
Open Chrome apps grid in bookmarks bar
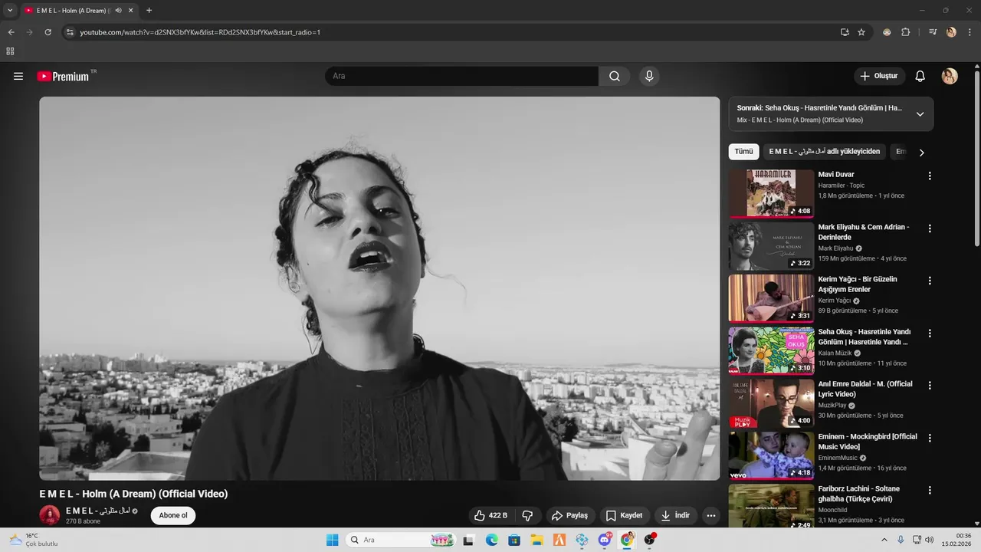tap(10, 51)
